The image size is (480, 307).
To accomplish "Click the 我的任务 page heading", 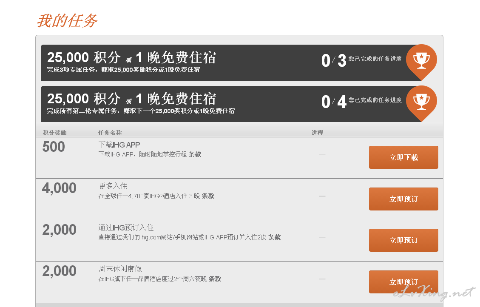I will [67, 21].
